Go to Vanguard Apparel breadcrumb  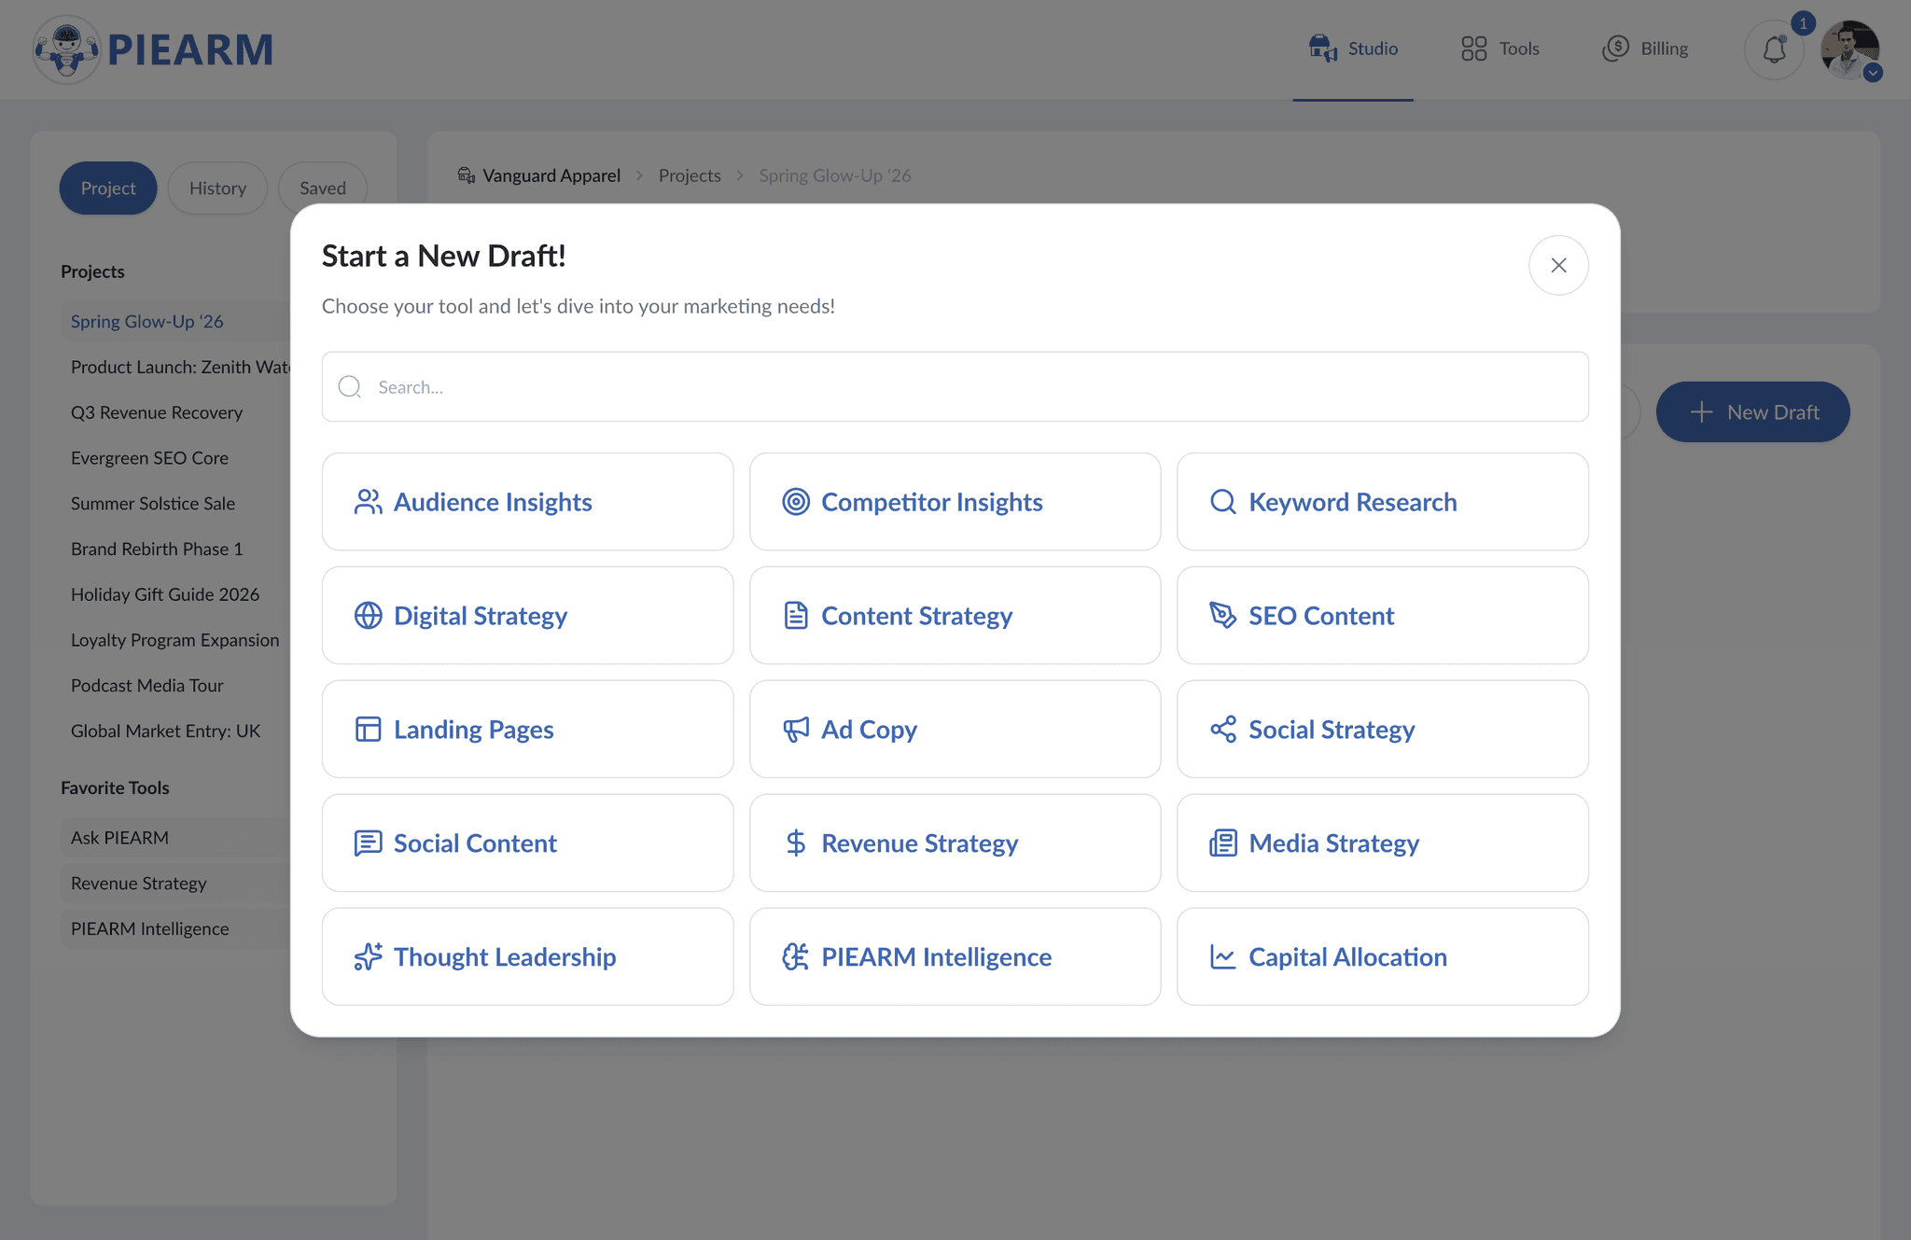(551, 175)
